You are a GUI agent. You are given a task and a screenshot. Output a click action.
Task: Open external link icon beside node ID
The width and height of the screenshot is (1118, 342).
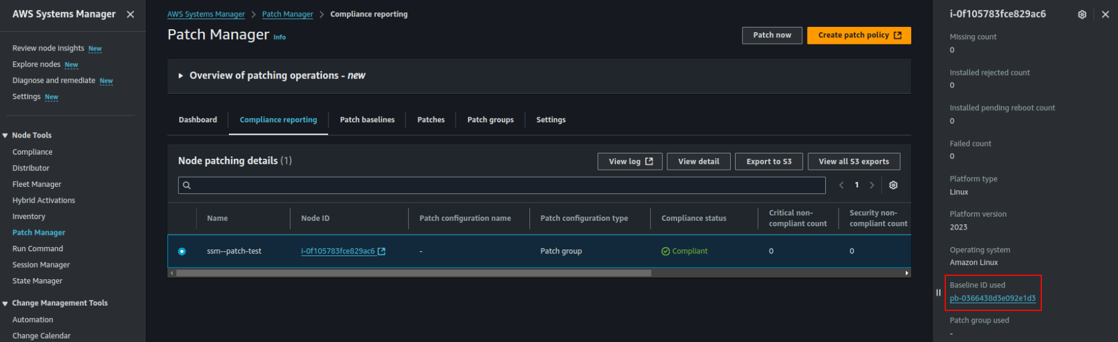click(x=382, y=251)
